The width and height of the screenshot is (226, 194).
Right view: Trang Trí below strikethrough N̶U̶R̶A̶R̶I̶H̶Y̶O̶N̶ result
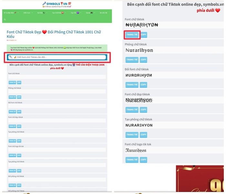click(x=132, y=35)
